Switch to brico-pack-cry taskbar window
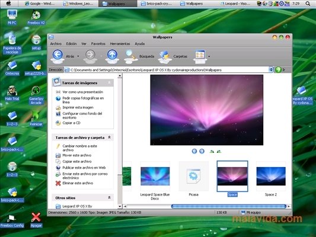The height and width of the screenshot is (237, 316). 156,4
